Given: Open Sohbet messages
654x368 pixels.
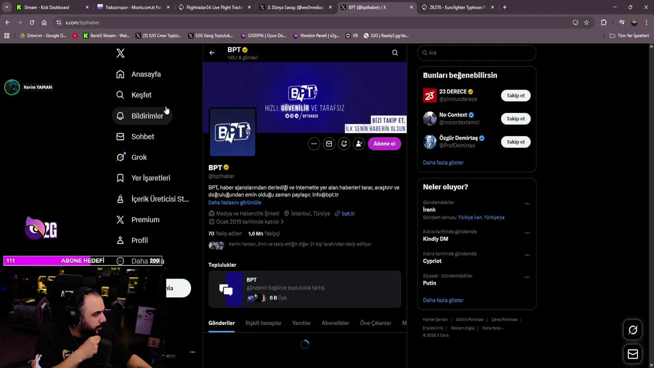Looking at the screenshot, I should coord(135,136).
